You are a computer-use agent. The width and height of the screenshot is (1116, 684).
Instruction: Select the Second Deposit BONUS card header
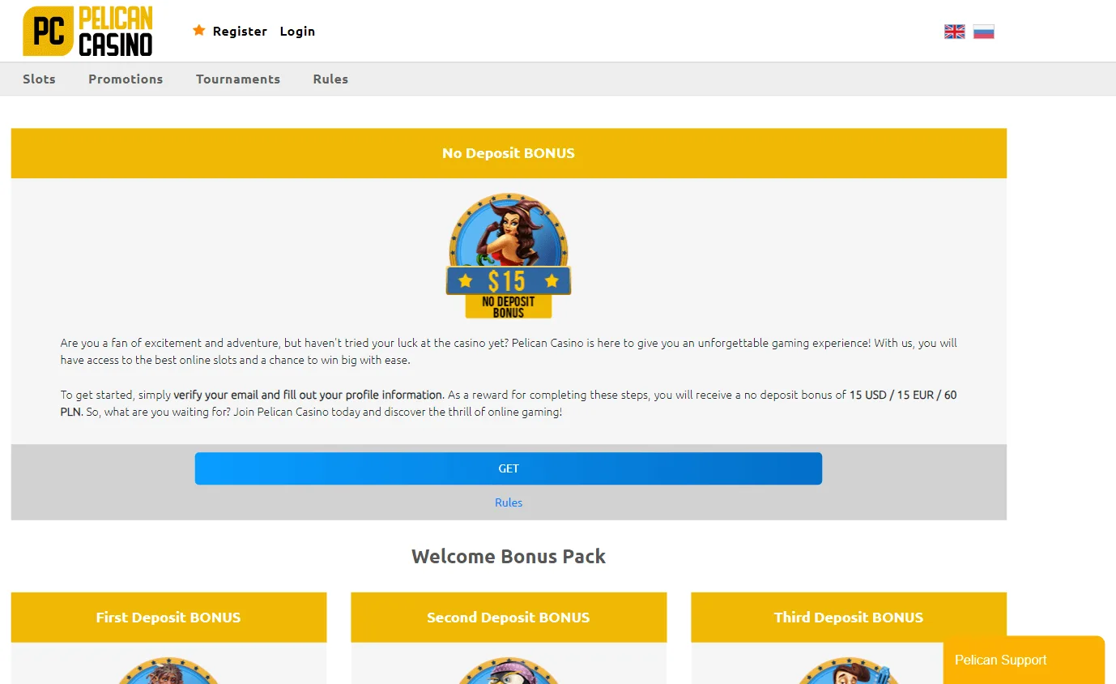click(509, 618)
